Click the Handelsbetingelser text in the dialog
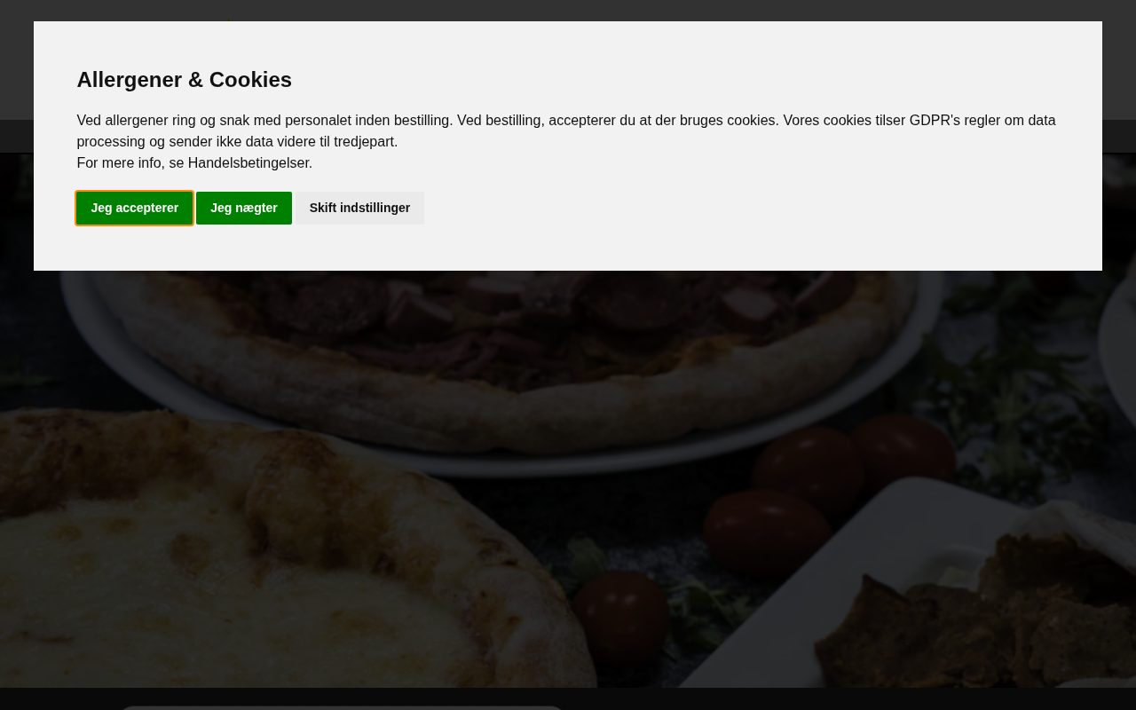The height and width of the screenshot is (710, 1136). (x=249, y=163)
